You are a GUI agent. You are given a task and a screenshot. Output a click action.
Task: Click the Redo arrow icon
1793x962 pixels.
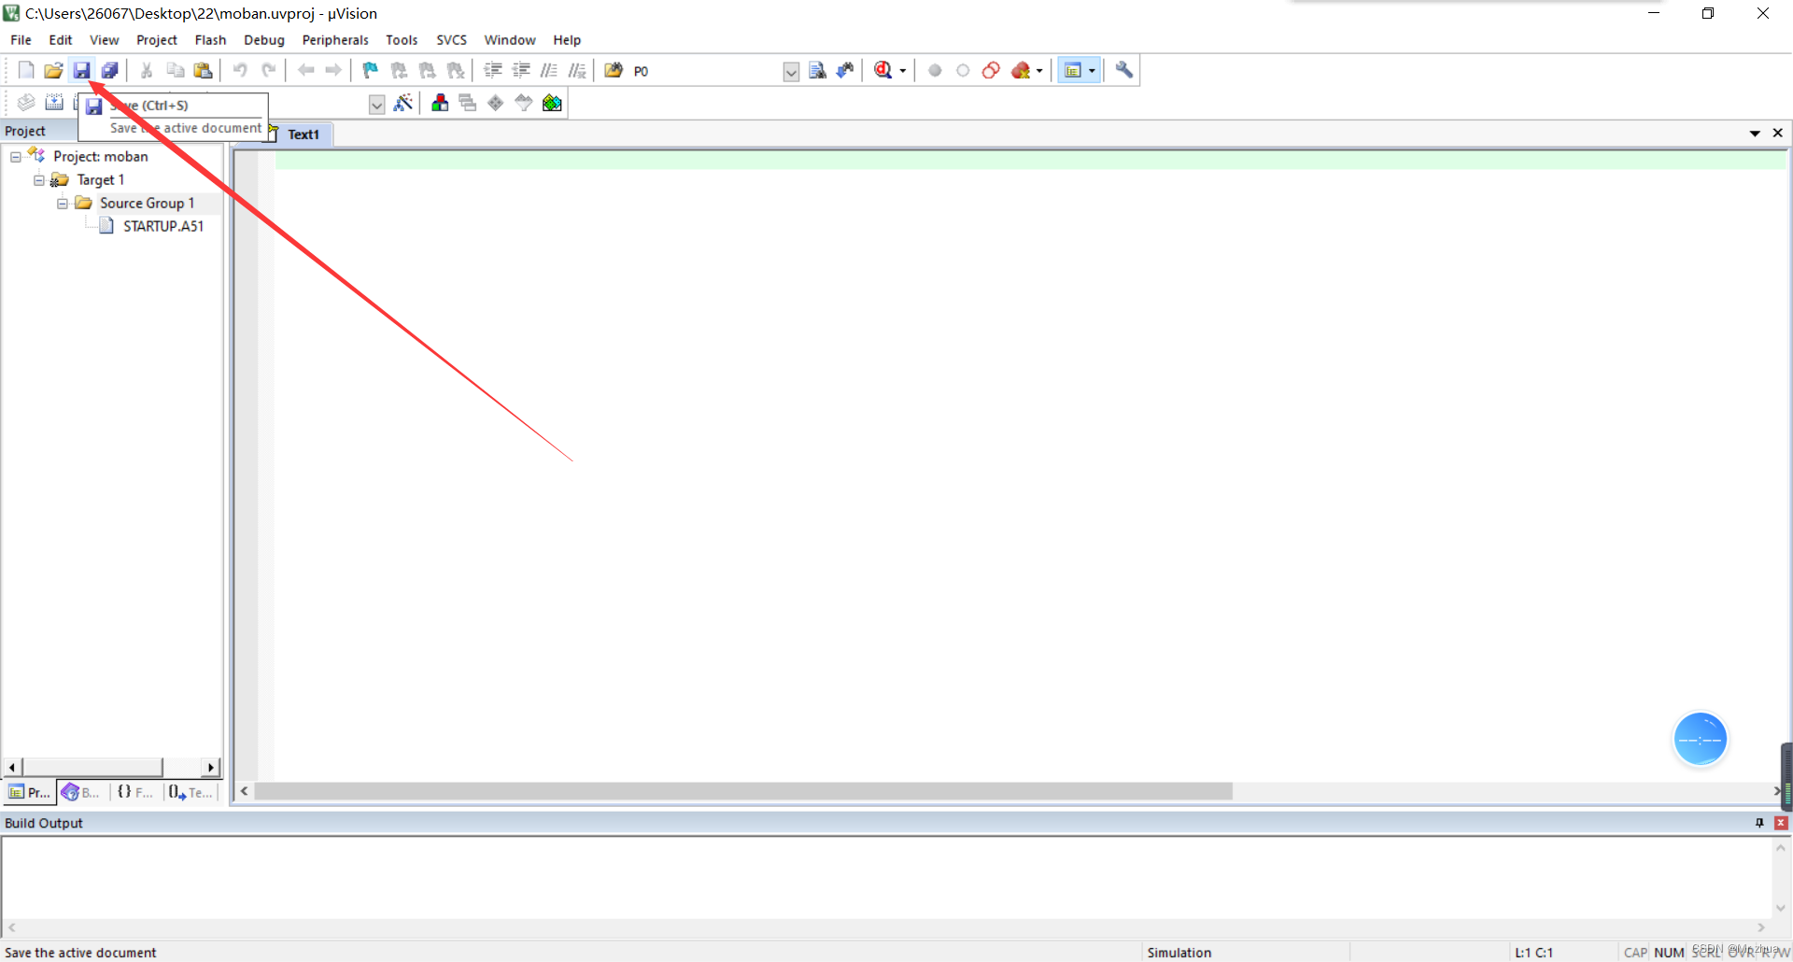pos(268,70)
